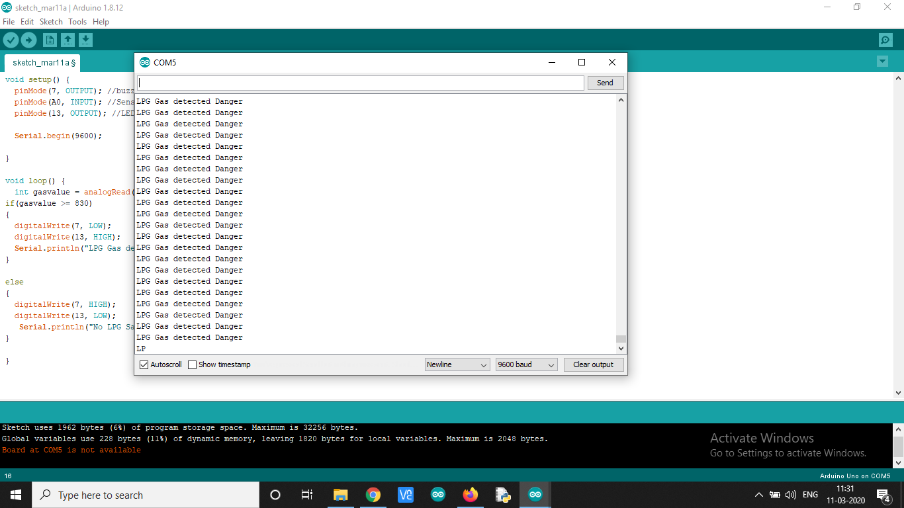Launch File Explorer from the taskbar
The image size is (904, 508).
tap(341, 495)
